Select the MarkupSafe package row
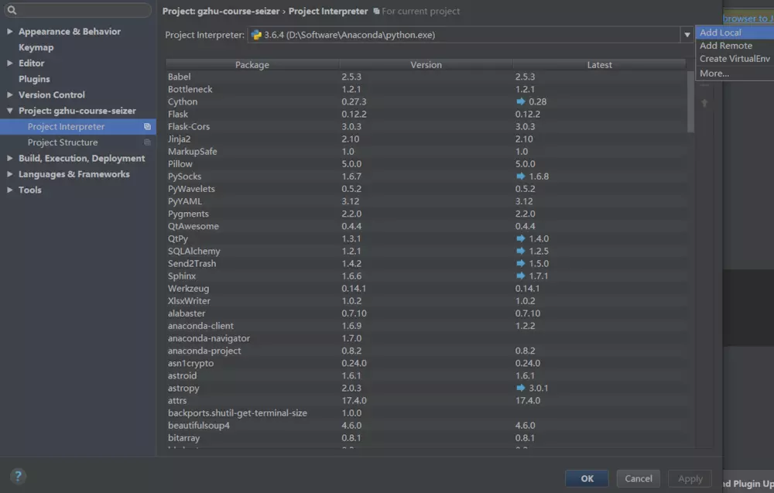774x493 pixels. [x=426, y=152]
